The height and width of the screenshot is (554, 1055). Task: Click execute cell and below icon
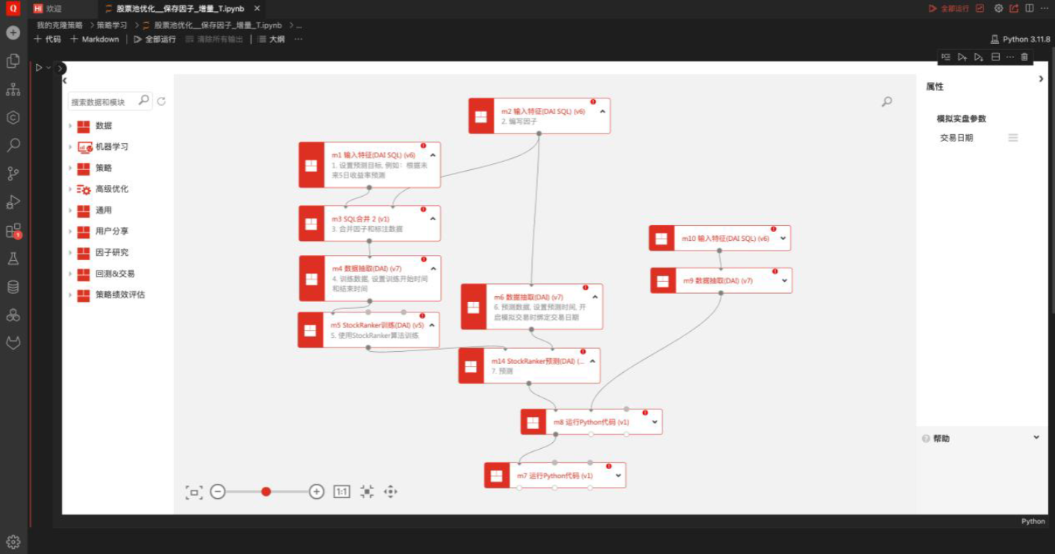(x=979, y=57)
